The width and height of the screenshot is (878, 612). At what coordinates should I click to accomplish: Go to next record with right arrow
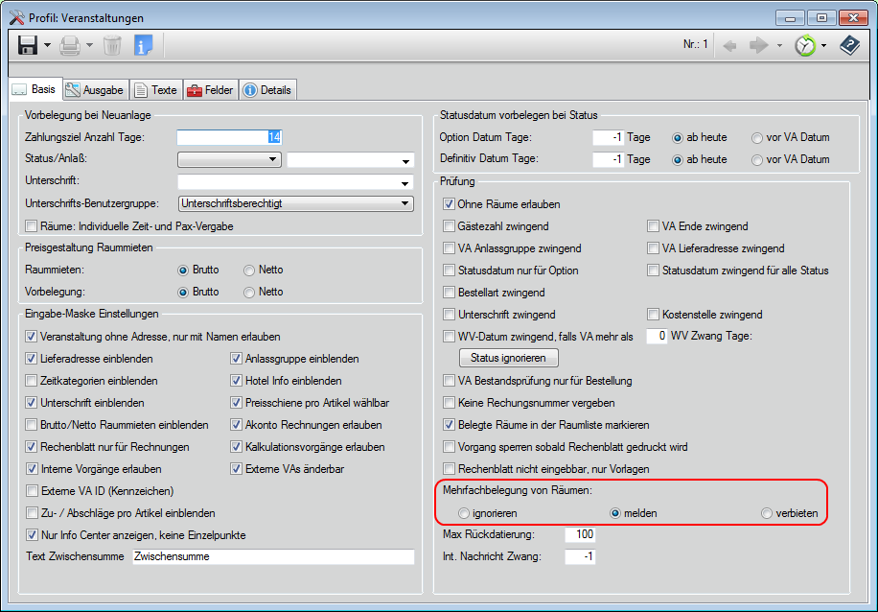[x=759, y=45]
